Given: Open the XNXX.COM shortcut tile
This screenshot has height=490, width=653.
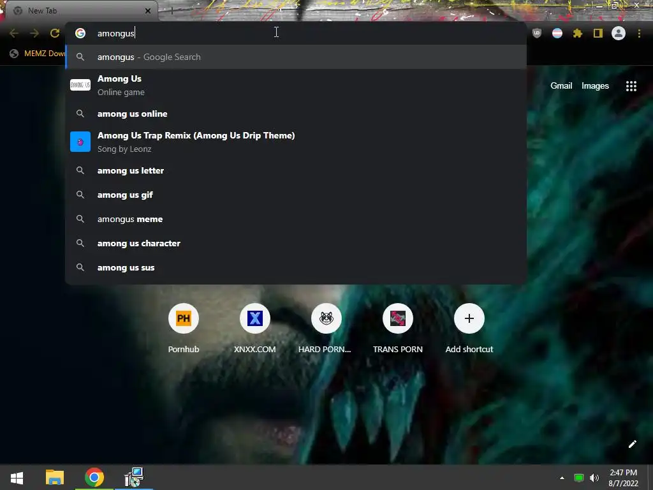Looking at the screenshot, I should (x=255, y=329).
